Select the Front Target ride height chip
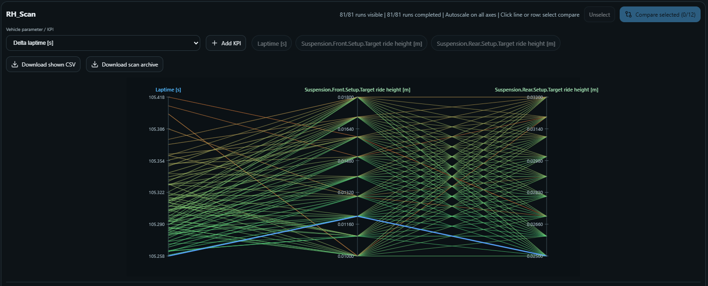This screenshot has width=708, height=286. 361,43
